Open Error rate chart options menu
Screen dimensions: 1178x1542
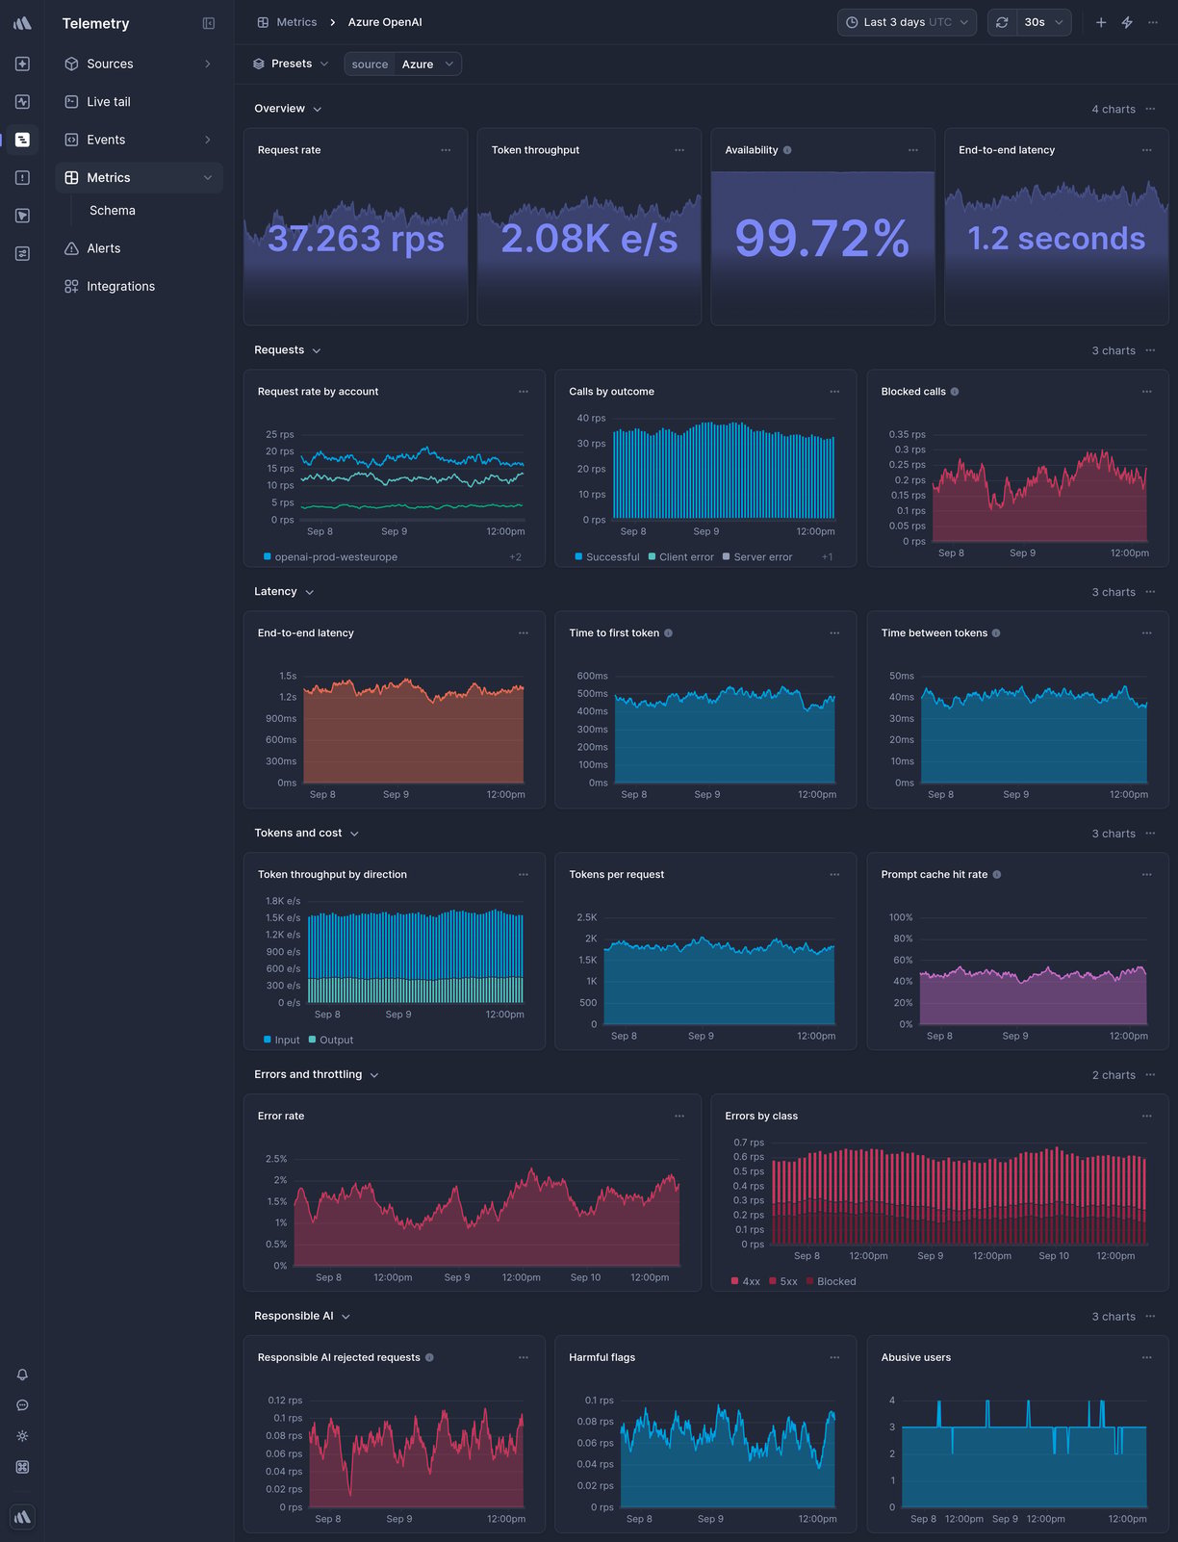[x=679, y=1117]
